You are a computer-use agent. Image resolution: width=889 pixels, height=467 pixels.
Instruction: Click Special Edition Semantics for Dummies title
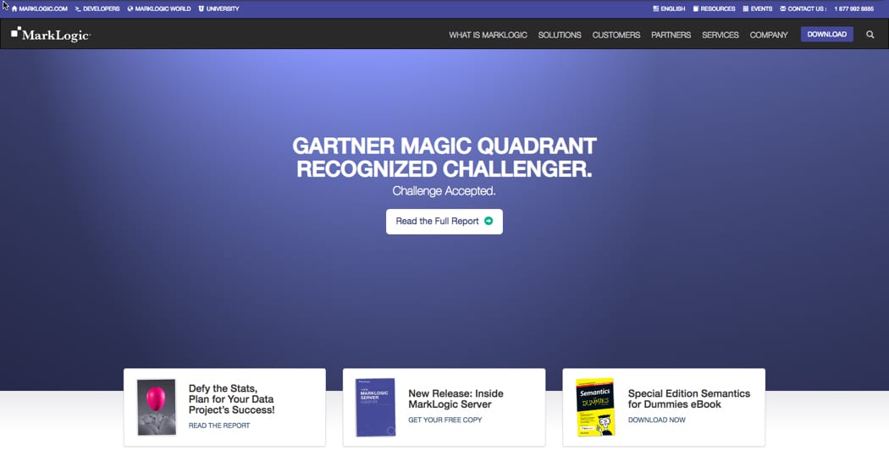[689, 399]
